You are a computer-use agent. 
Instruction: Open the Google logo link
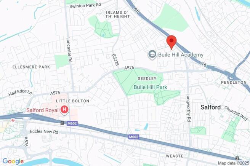tap(13, 161)
